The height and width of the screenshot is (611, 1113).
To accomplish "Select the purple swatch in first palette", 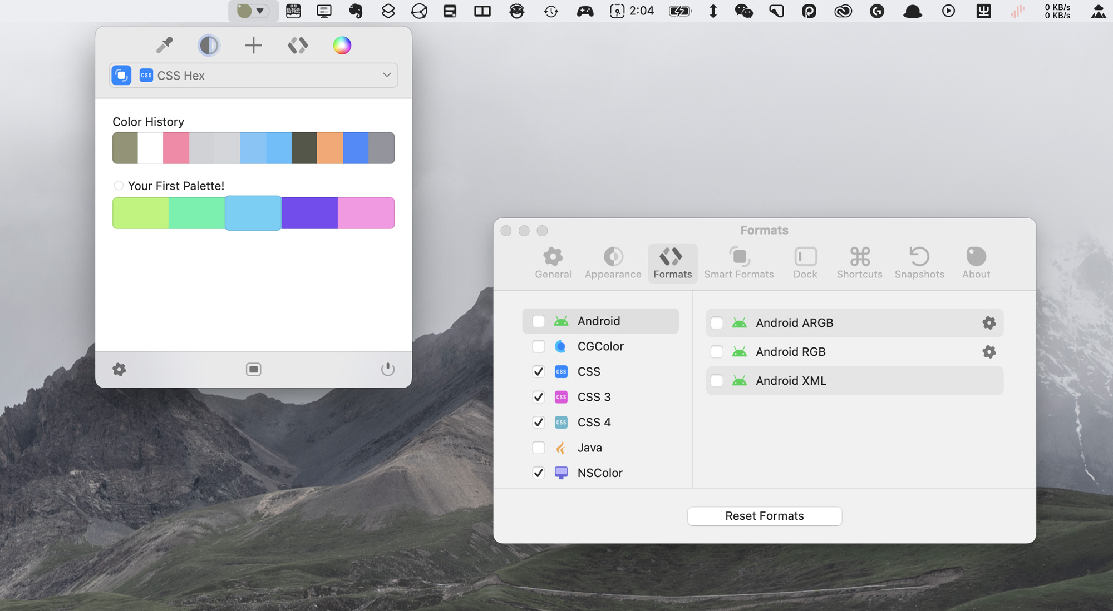I will (309, 213).
